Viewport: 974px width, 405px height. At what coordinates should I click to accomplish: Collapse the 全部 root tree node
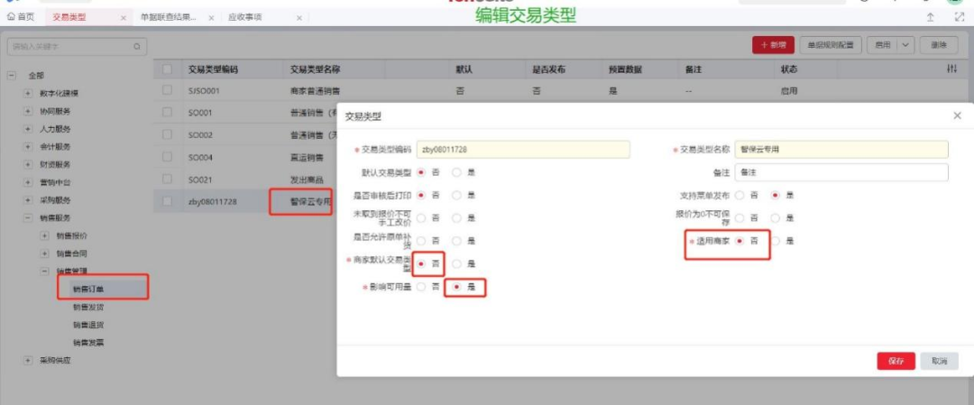(x=11, y=75)
